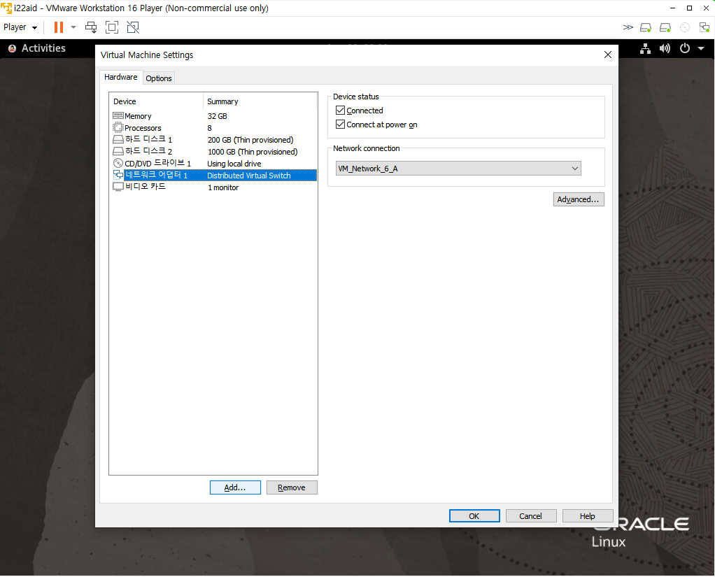Click the CD/DVD device icon in toolbar
The width and height of the screenshot is (715, 577).
pos(685,28)
